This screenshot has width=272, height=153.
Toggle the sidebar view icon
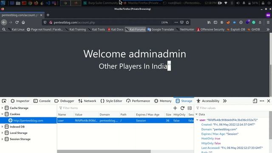pos(215,23)
